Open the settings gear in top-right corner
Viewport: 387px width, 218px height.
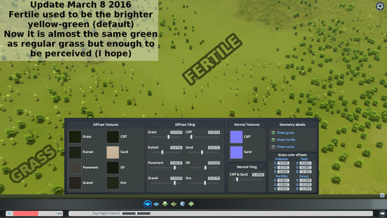pos(380,6)
